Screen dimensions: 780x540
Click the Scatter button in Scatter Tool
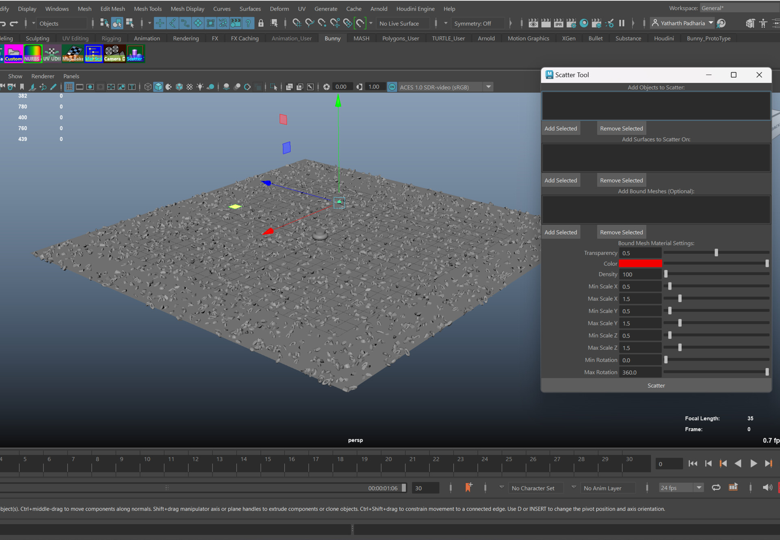point(656,385)
